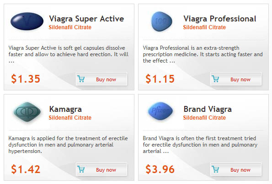Buy now for Kamagra
The width and height of the screenshot is (272, 184).
click(101, 169)
